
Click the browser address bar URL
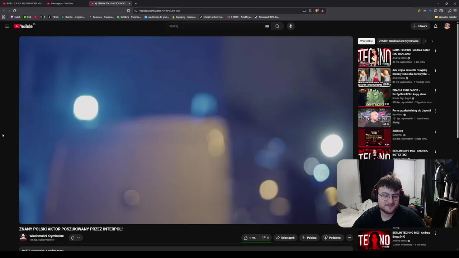pyautogui.click(x=160, y=11)
